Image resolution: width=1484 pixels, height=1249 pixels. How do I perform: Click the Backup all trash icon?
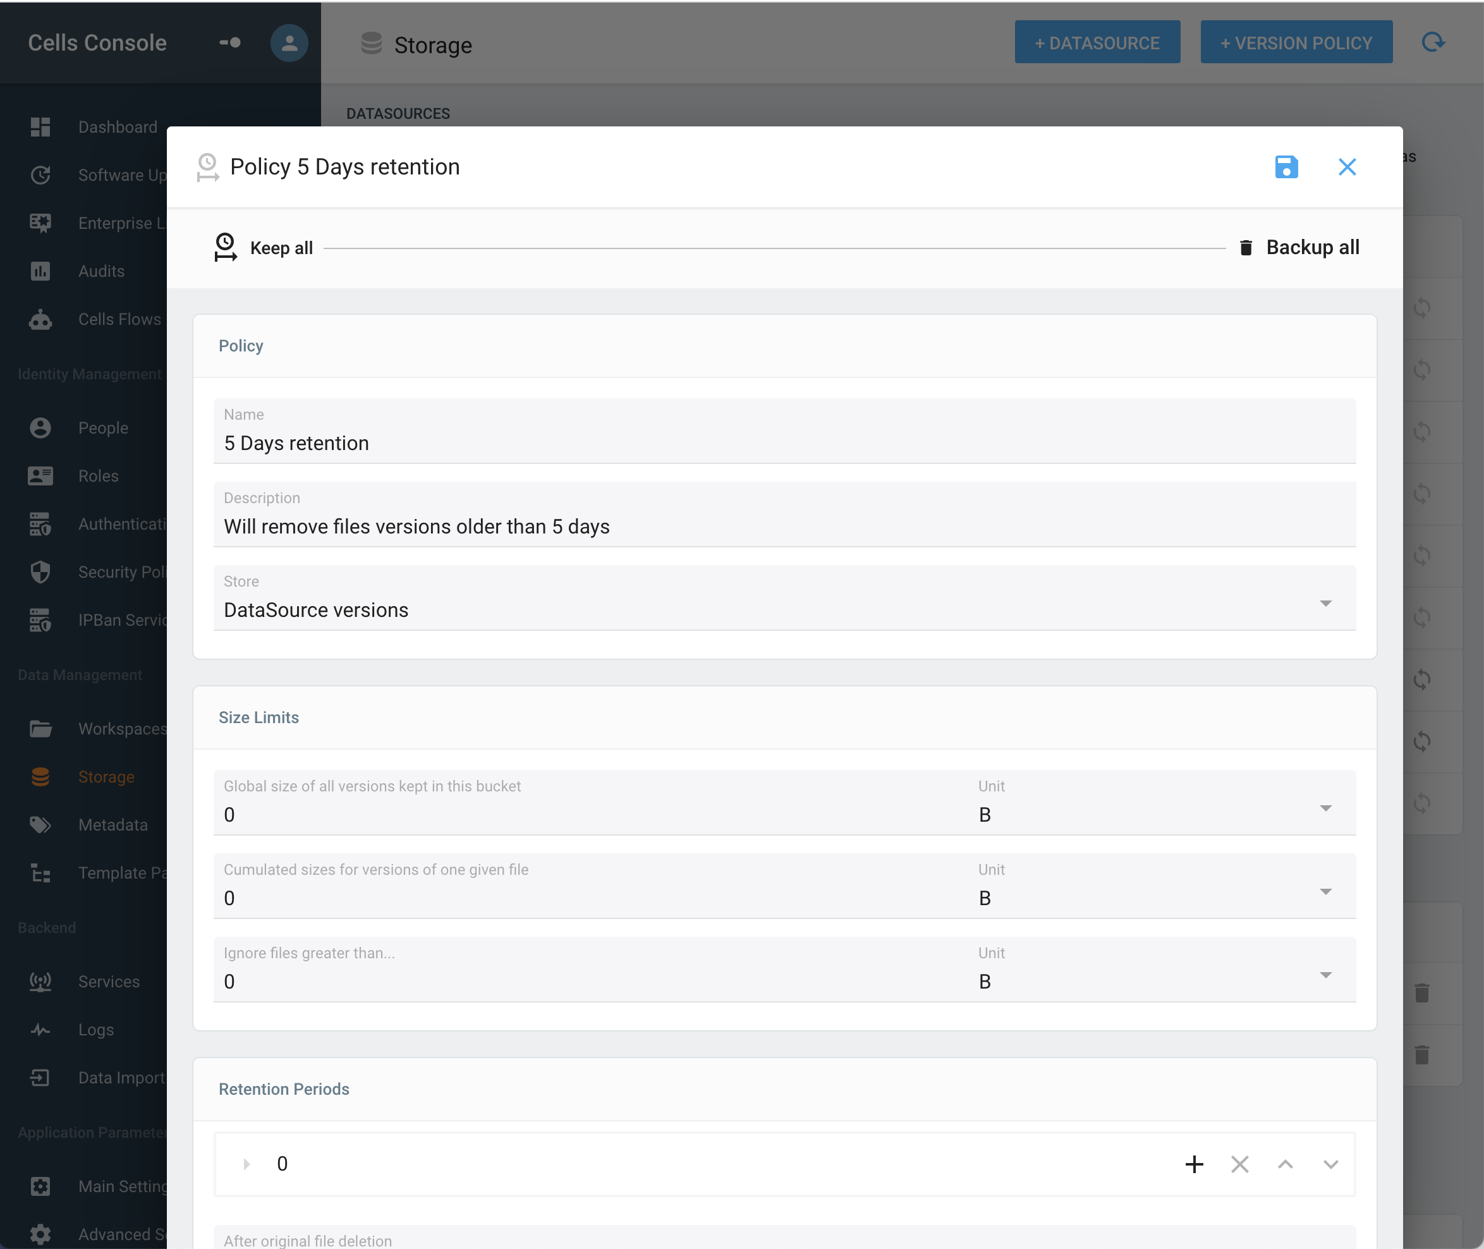1245,247
